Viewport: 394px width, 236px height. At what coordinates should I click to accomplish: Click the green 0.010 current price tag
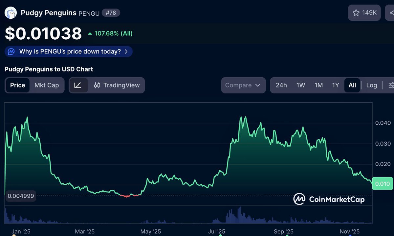tap(383, 184)
